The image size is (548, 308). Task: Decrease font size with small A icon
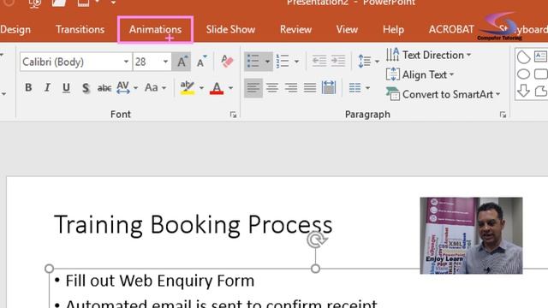pos(201,62)
